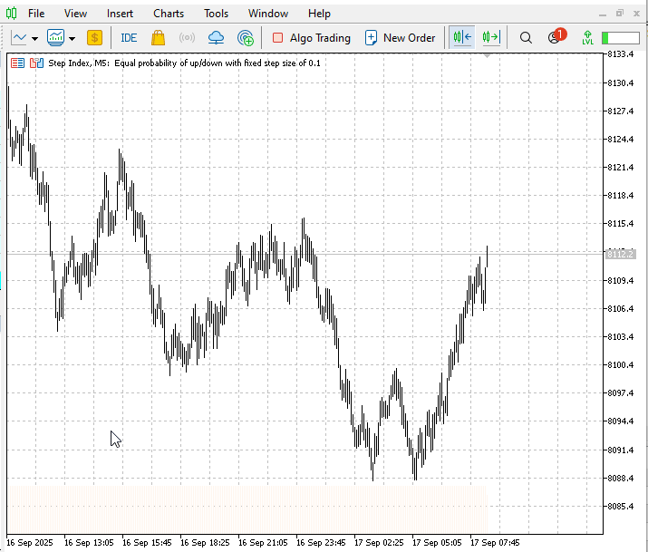
Task: Click the 8100.4 price axis label
Action: click(620, 365)
